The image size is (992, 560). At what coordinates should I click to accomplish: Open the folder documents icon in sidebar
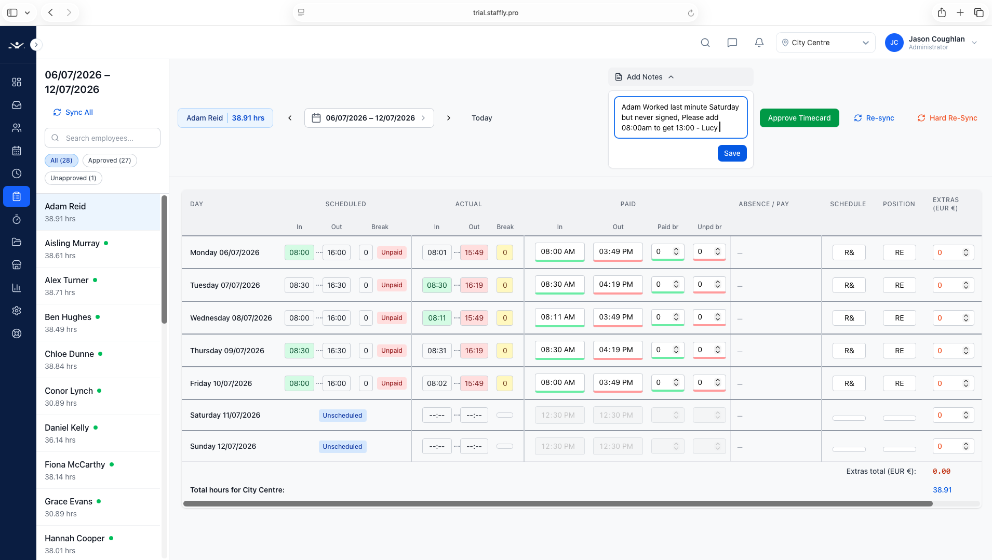(x=17, y=242)
